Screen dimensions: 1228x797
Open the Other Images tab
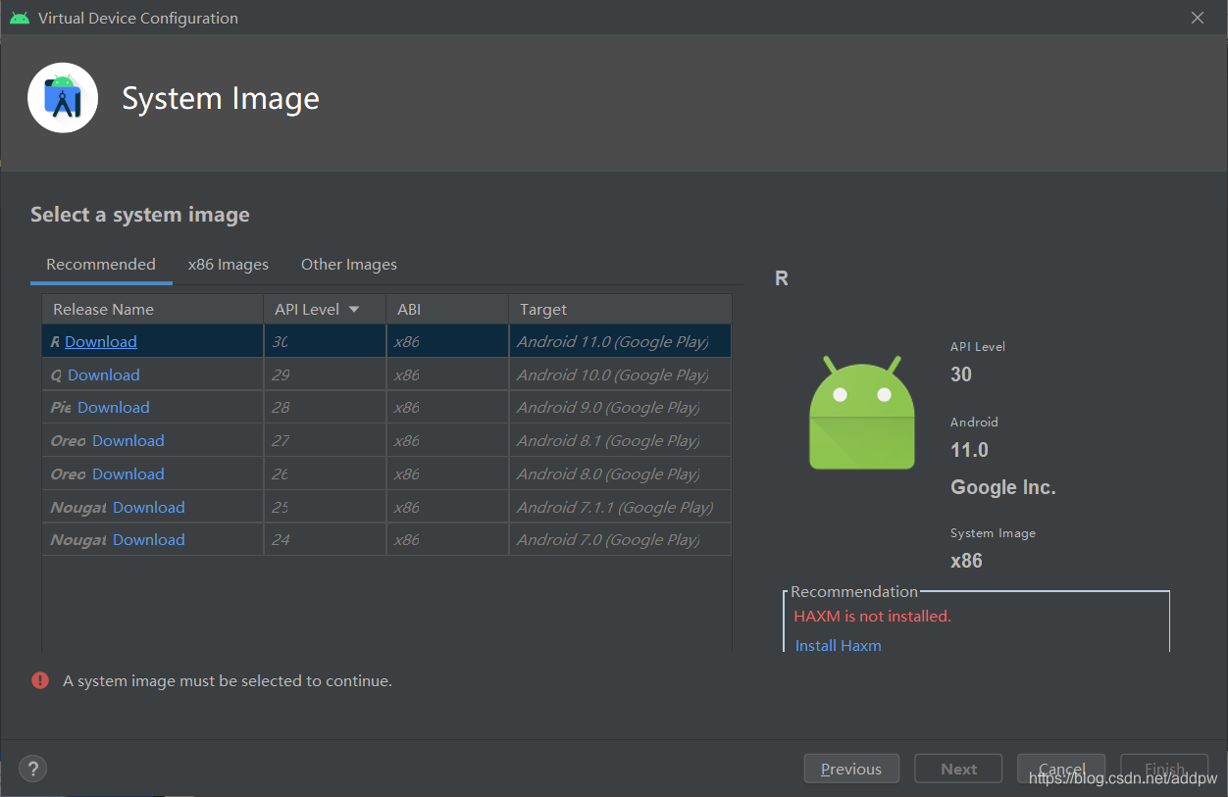click(x=349, y=265)
